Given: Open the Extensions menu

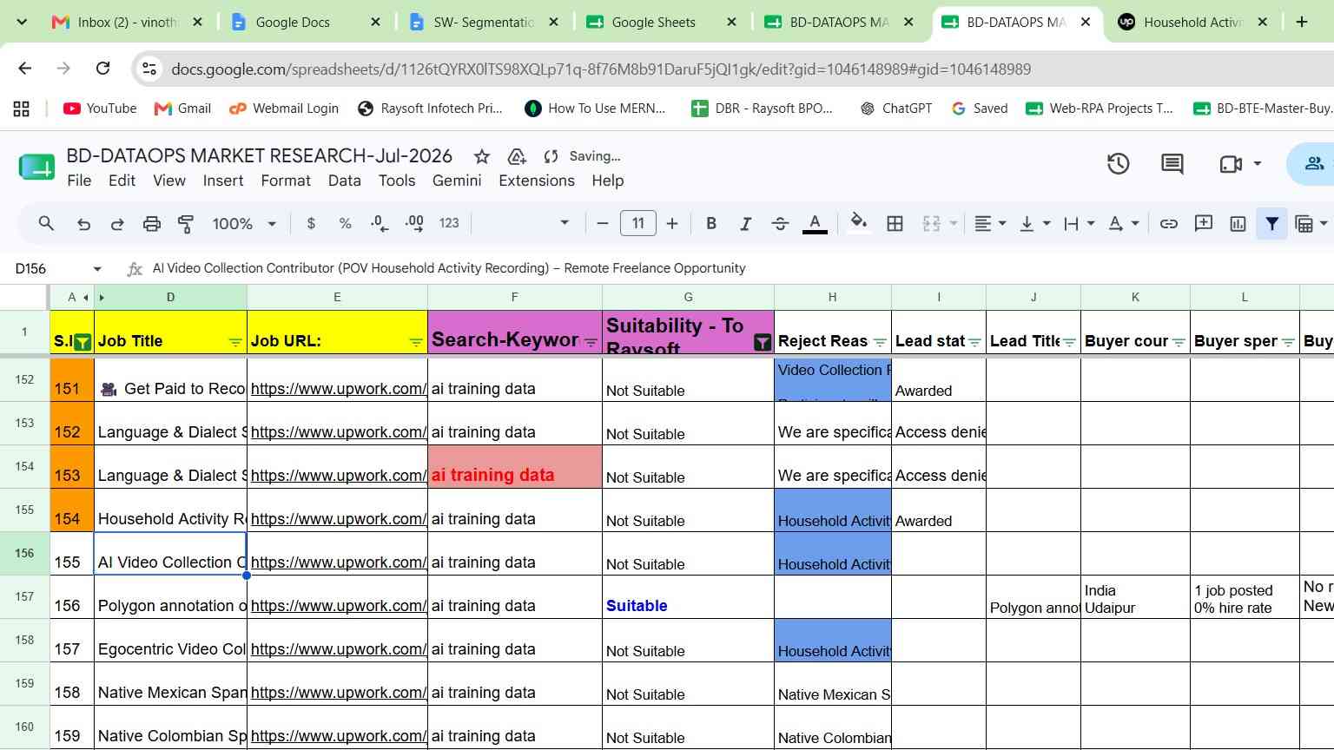Looking at the screenshot, I should [536, 181].
